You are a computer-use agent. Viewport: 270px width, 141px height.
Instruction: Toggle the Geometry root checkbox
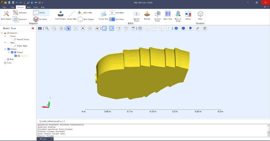pos(5,33)
